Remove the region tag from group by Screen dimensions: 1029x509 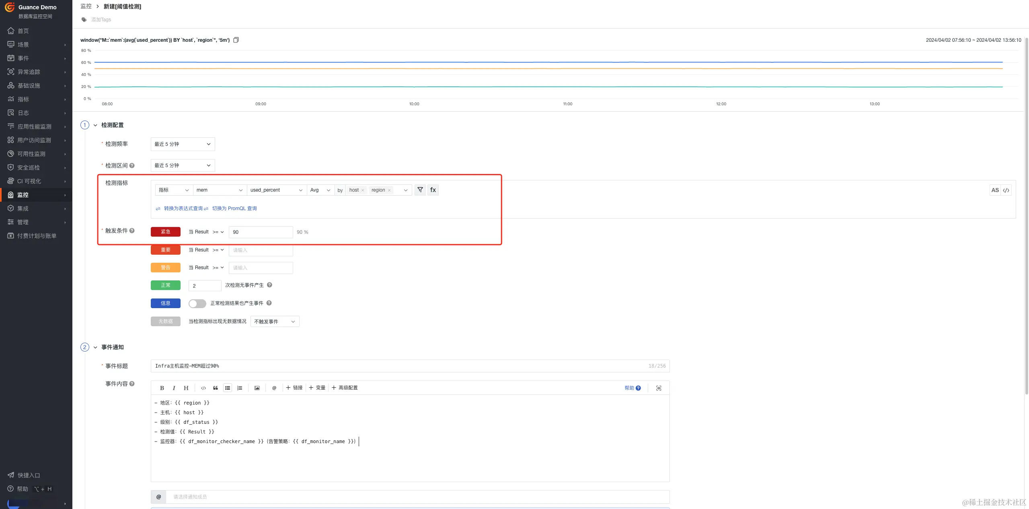pos(389,190)
